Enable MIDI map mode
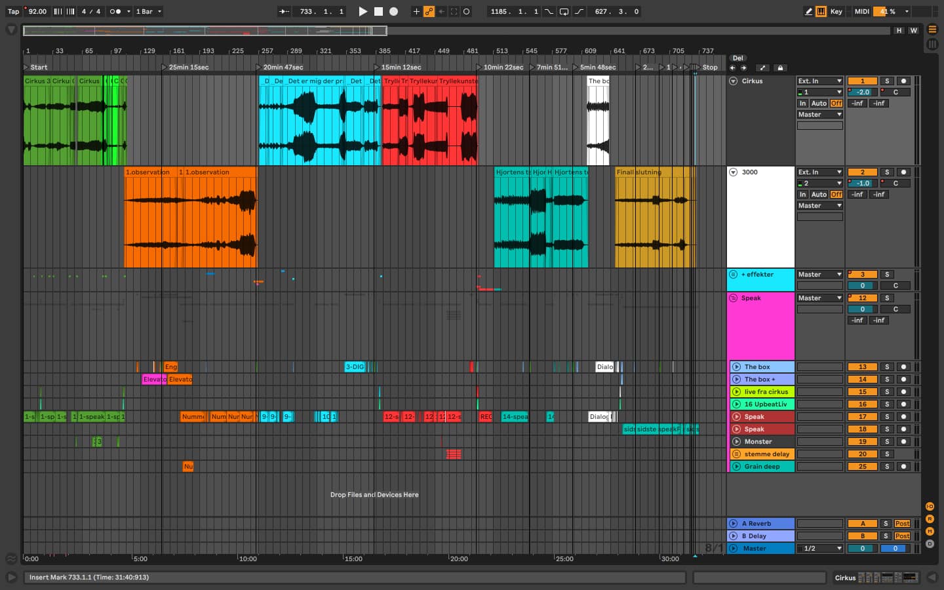Image resolution: width=944 pixels, height=590 pixels. tap(861, 11)
